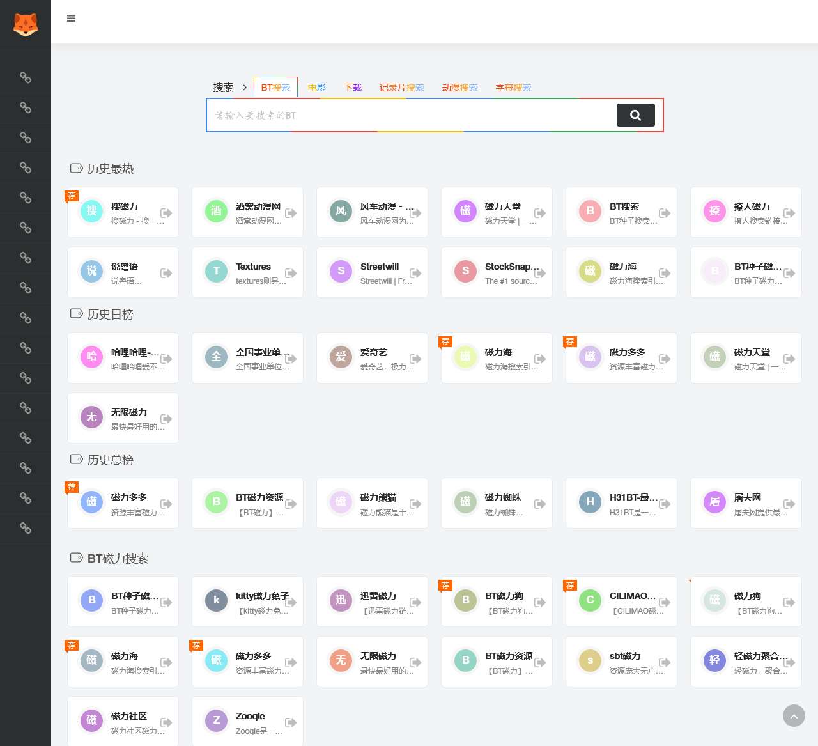Open the 酒窝动漫网 site title
Viewport: 818px width, 746px height.
click(x=258, y=206)
